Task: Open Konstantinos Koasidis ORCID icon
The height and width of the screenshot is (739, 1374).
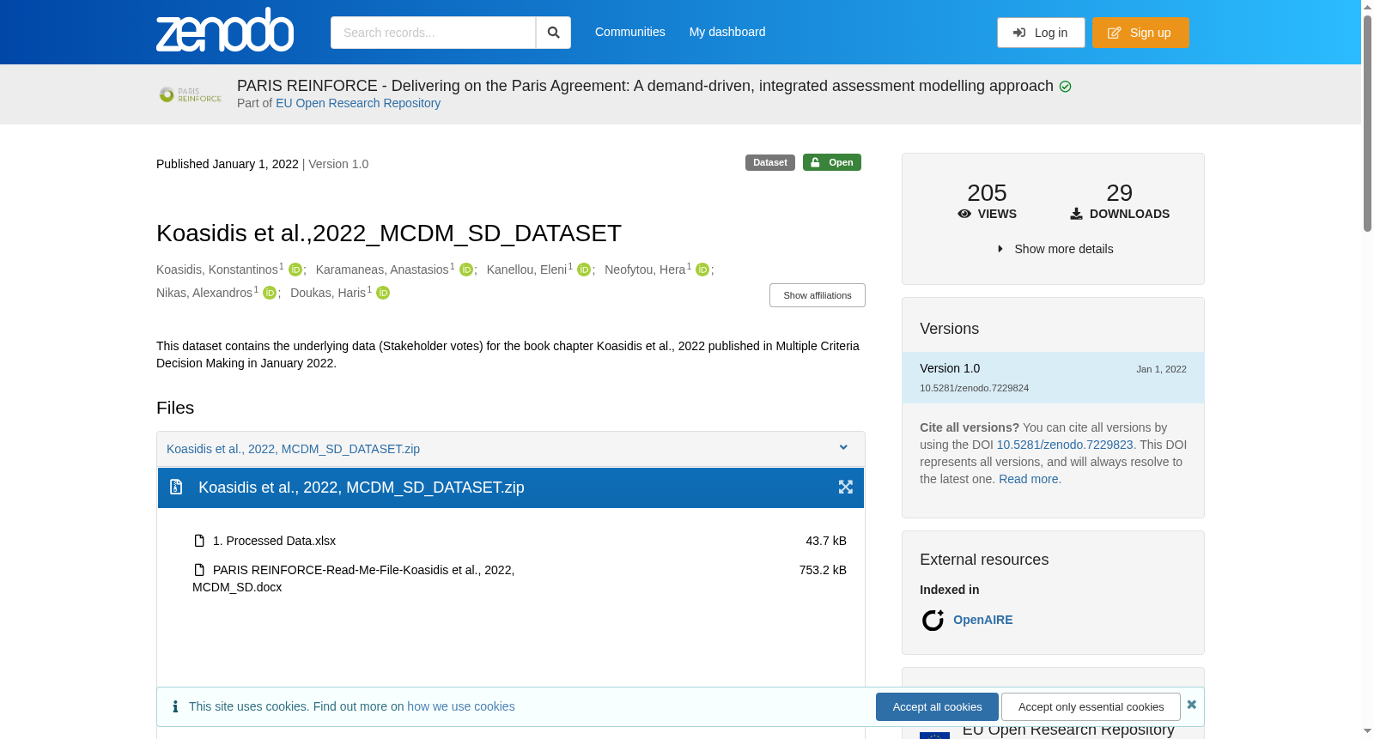Action: tap(295, 270)
